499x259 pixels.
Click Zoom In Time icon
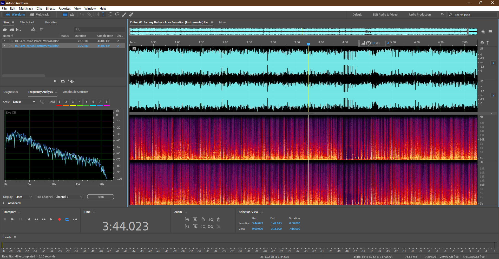click(x=195, y=220)
